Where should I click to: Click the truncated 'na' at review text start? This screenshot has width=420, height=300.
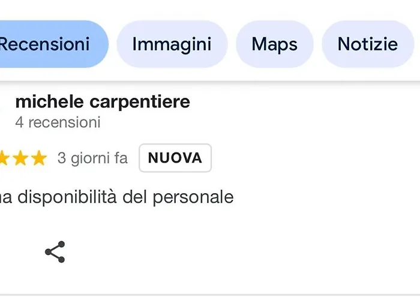point(6,197)
